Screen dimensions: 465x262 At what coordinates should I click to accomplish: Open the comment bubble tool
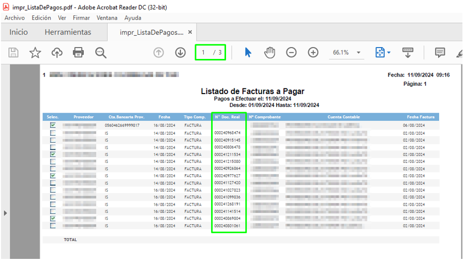440,53
